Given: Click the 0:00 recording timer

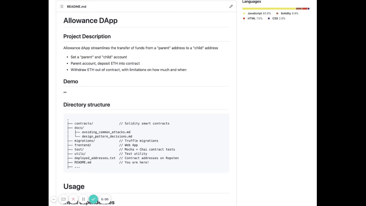Looking at the screenshot, I should pos(105,199).
